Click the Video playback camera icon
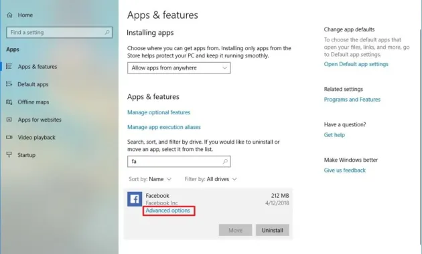422x254 pixels. [x=9, y=137]
